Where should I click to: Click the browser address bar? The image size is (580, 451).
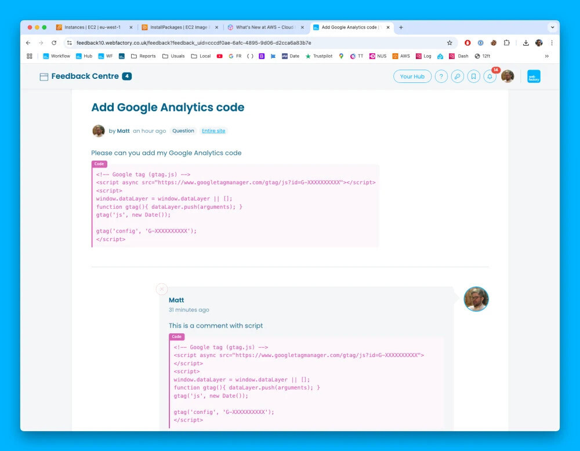(232, 42)
